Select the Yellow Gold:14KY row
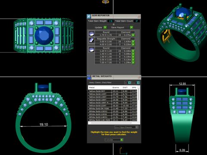This screenshot has height=155, width=207. click(x=113, y=97)
